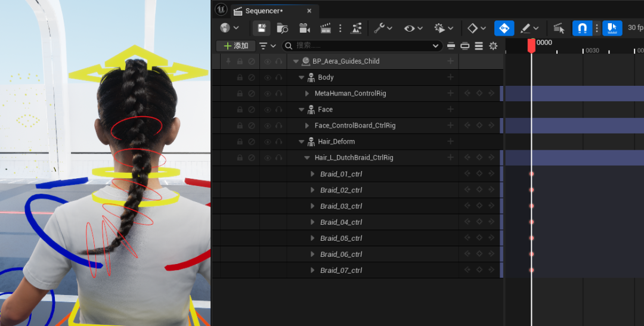Open the search field dropdown arrow
This screenshot has width=644, height=326.
pos(435,46)
